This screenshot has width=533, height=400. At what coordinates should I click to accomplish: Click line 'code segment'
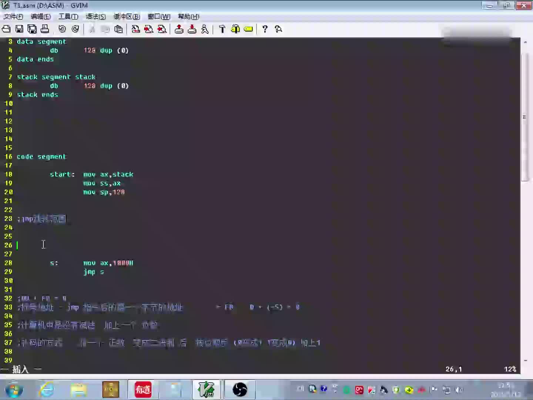(41, 157)
